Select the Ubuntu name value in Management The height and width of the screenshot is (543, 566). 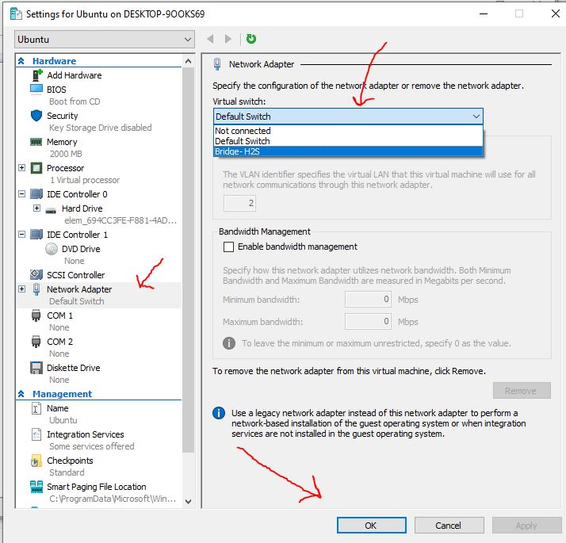pos(63,420)
